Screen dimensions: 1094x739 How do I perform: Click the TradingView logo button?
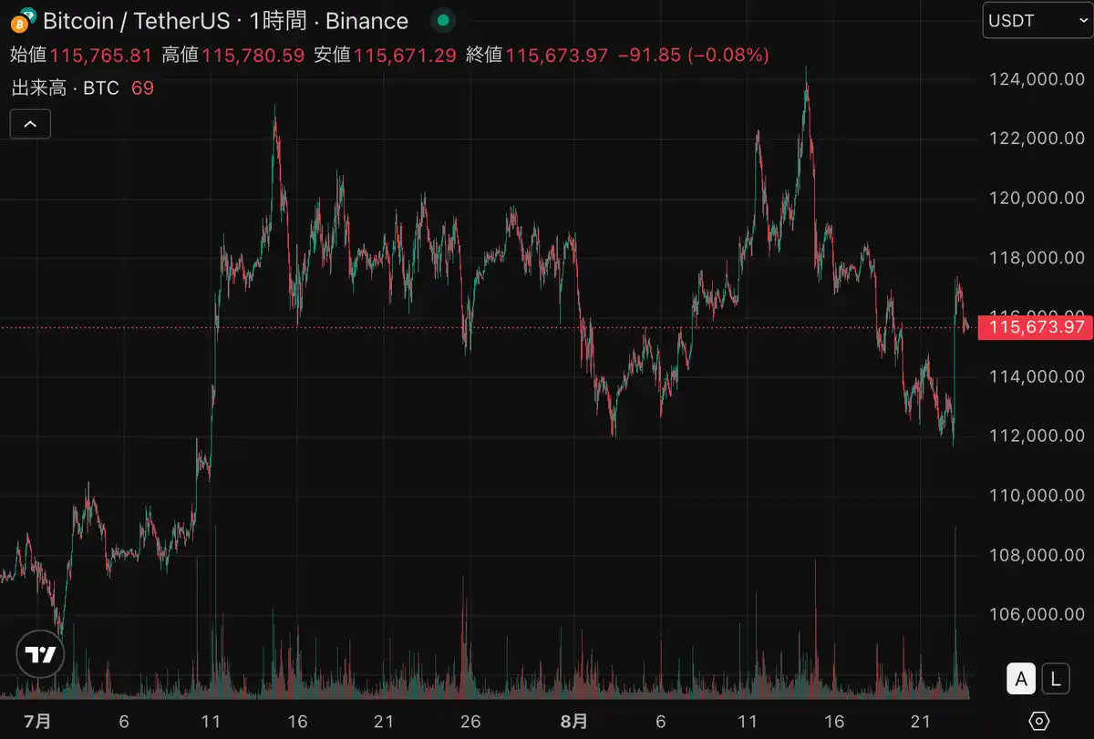coord(40,654)
